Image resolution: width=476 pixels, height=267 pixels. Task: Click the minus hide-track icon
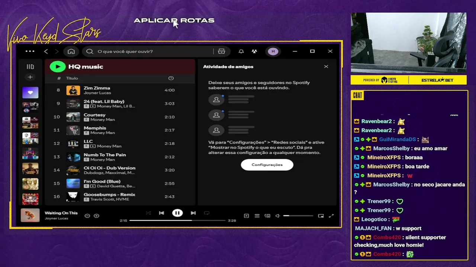(x=87, y=215)
